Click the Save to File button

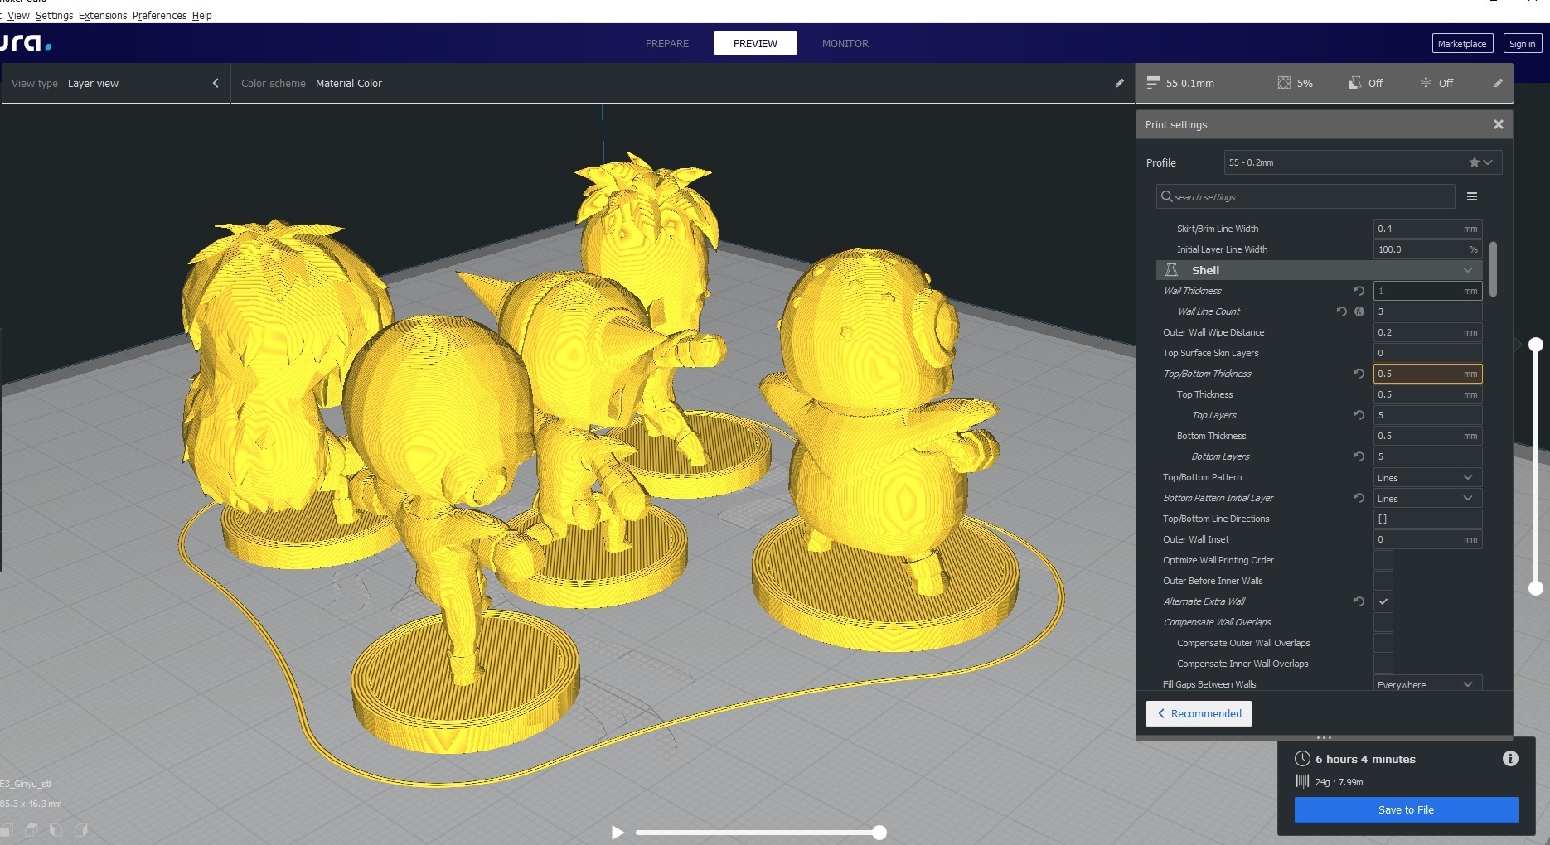coord(1405,809)
